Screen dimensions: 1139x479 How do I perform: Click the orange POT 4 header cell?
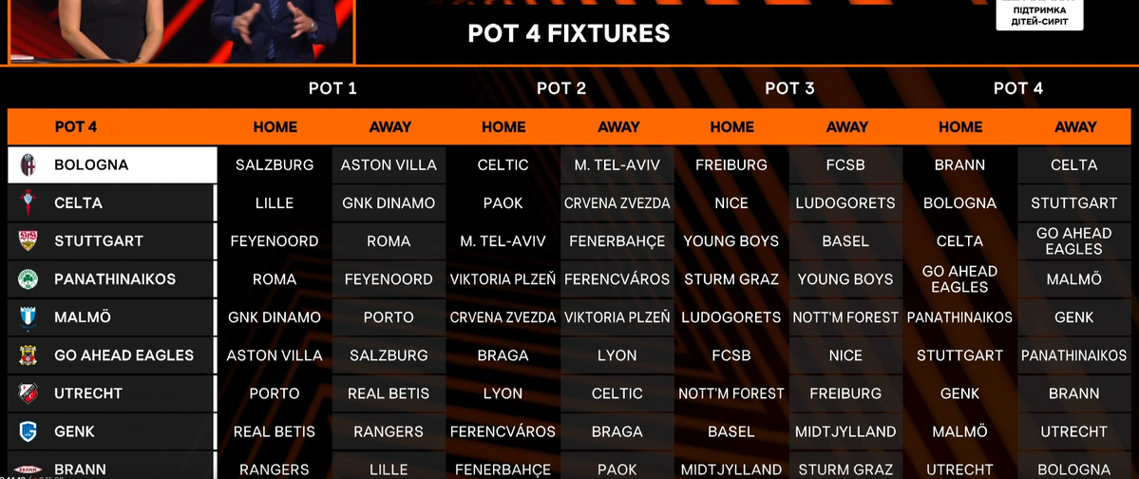[x=76, y=126]
